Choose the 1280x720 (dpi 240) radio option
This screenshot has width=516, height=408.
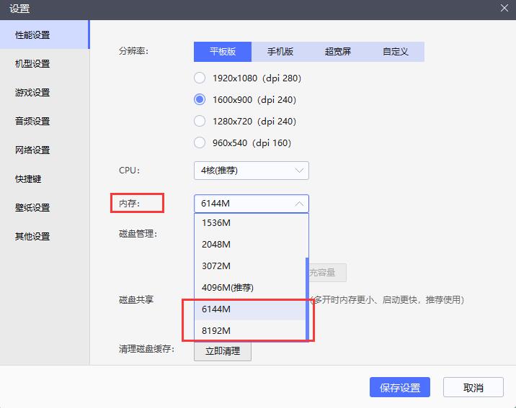200,121
